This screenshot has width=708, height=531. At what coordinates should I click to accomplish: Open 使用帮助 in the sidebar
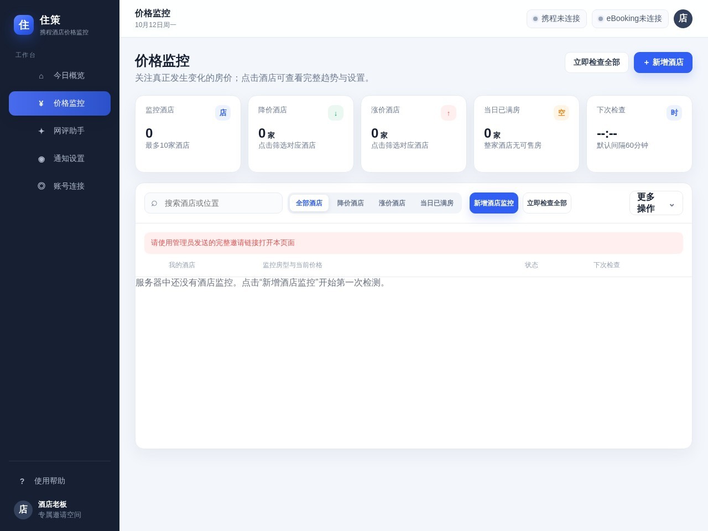[x=60, y=481]
